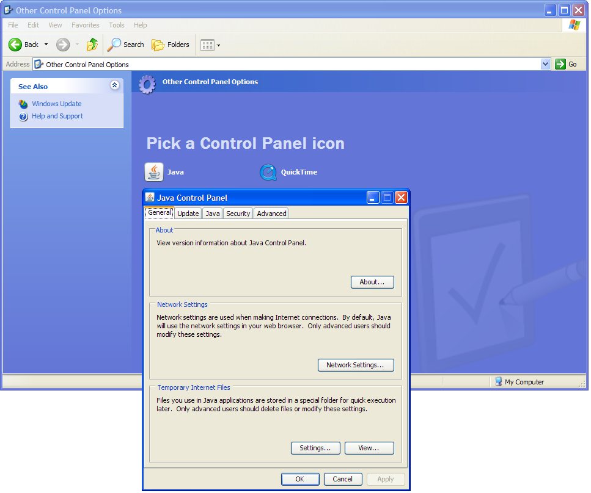Expand the Address bar dropdown
Image resolution: width=591 pixels, height=493 pixels.
[x=545, y=64]
